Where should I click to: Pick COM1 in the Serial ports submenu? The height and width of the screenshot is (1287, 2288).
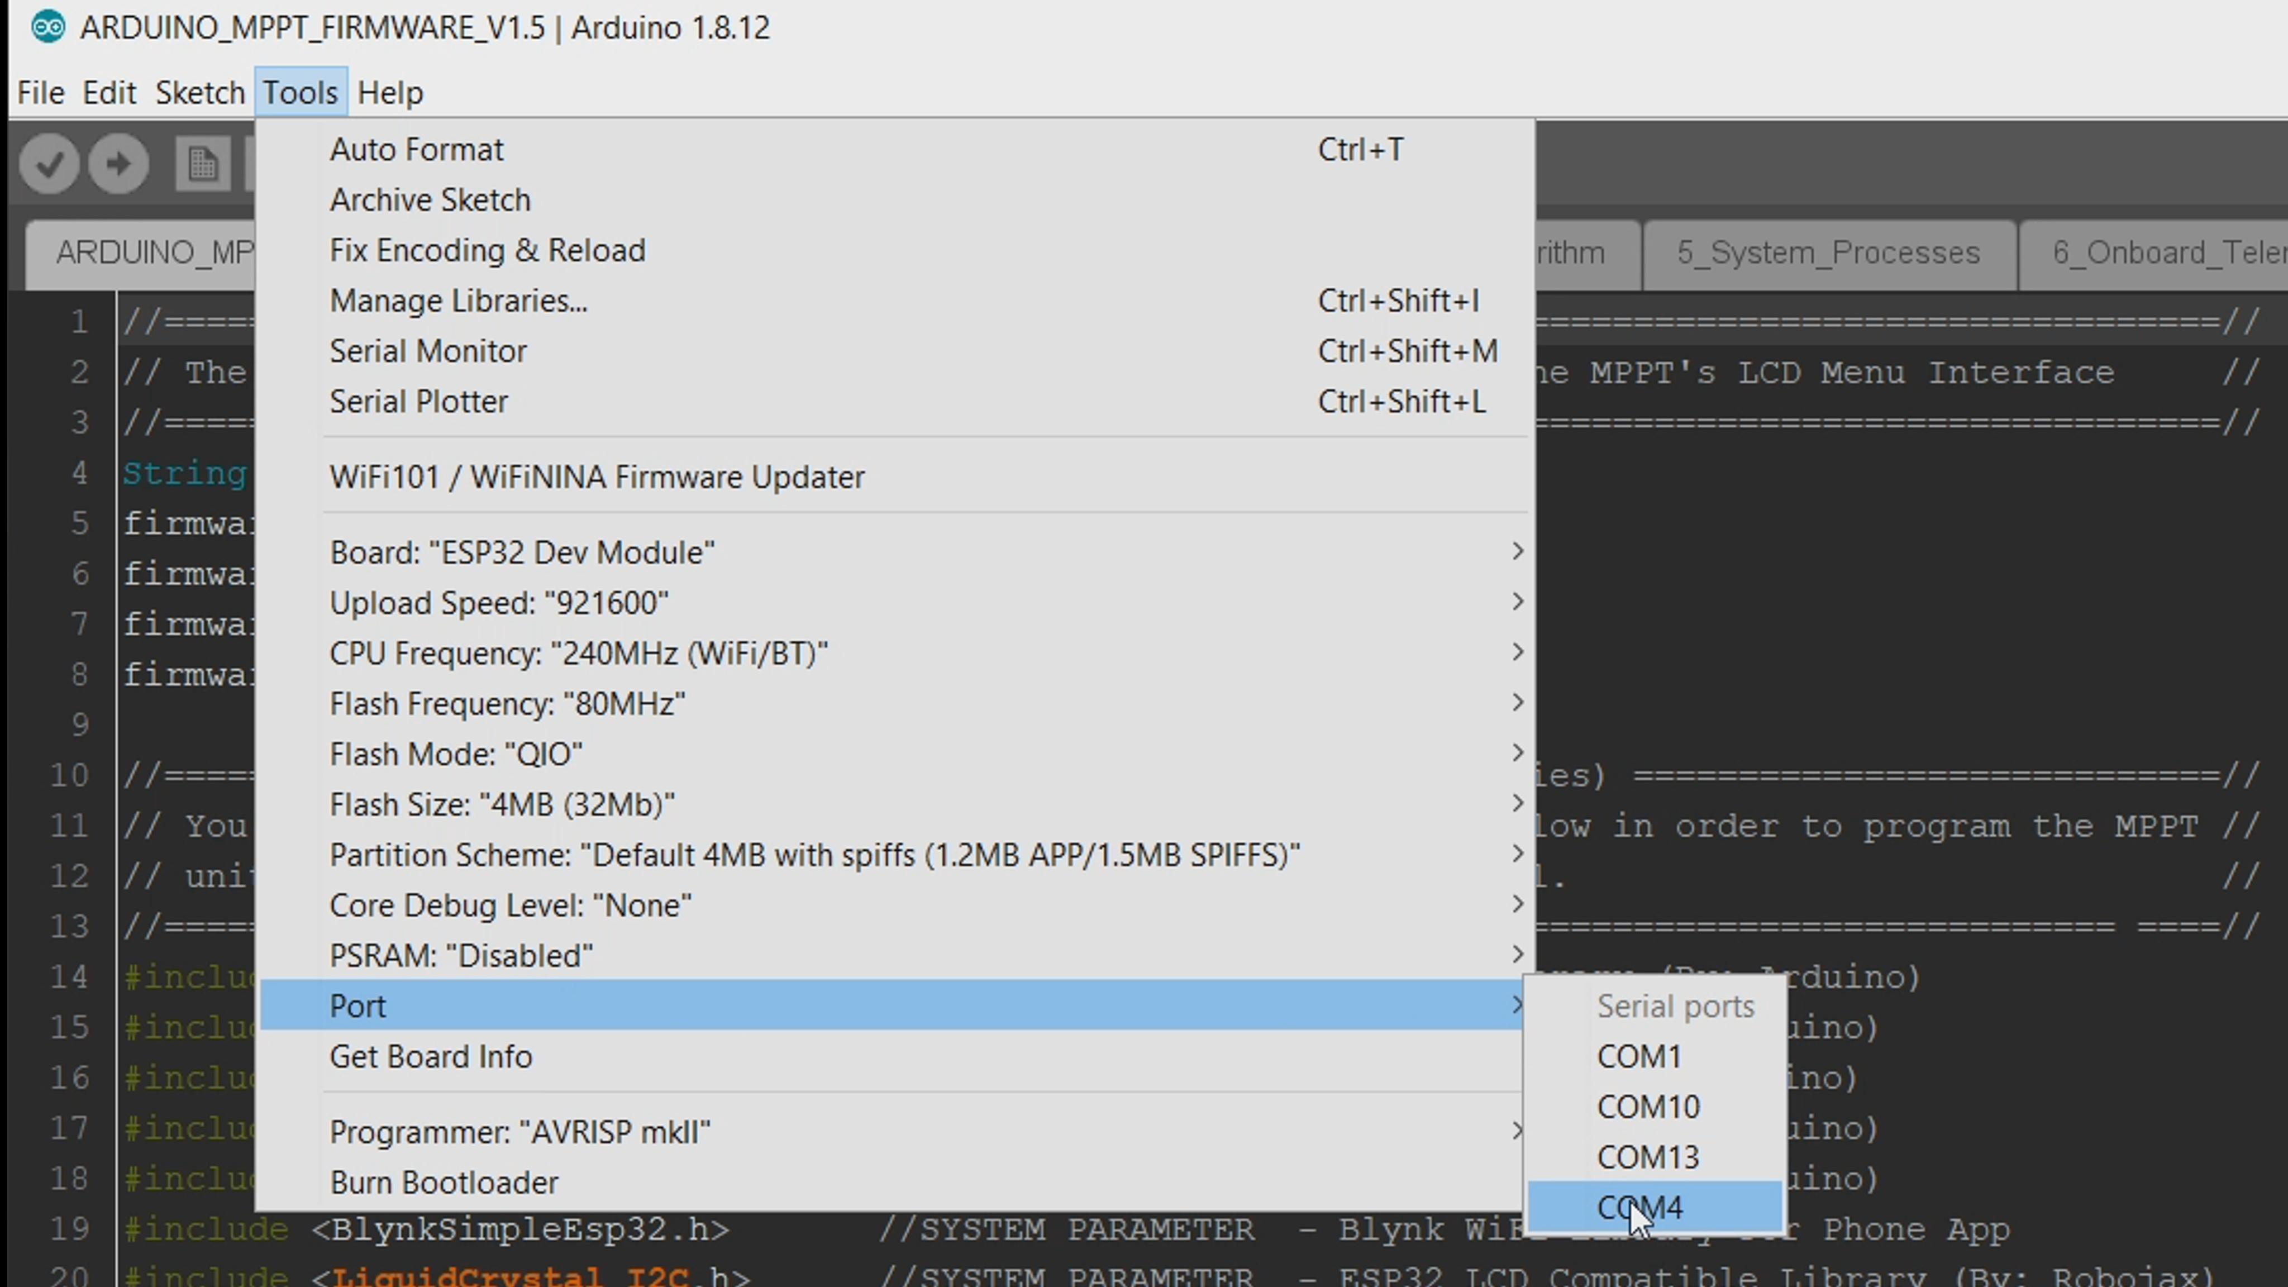[1639, 1057]
